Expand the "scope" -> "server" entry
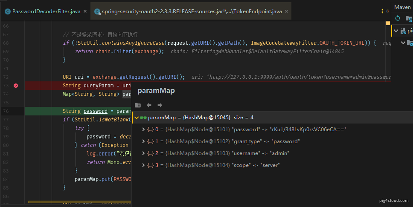The image size is (413, 207). (143, 165)
